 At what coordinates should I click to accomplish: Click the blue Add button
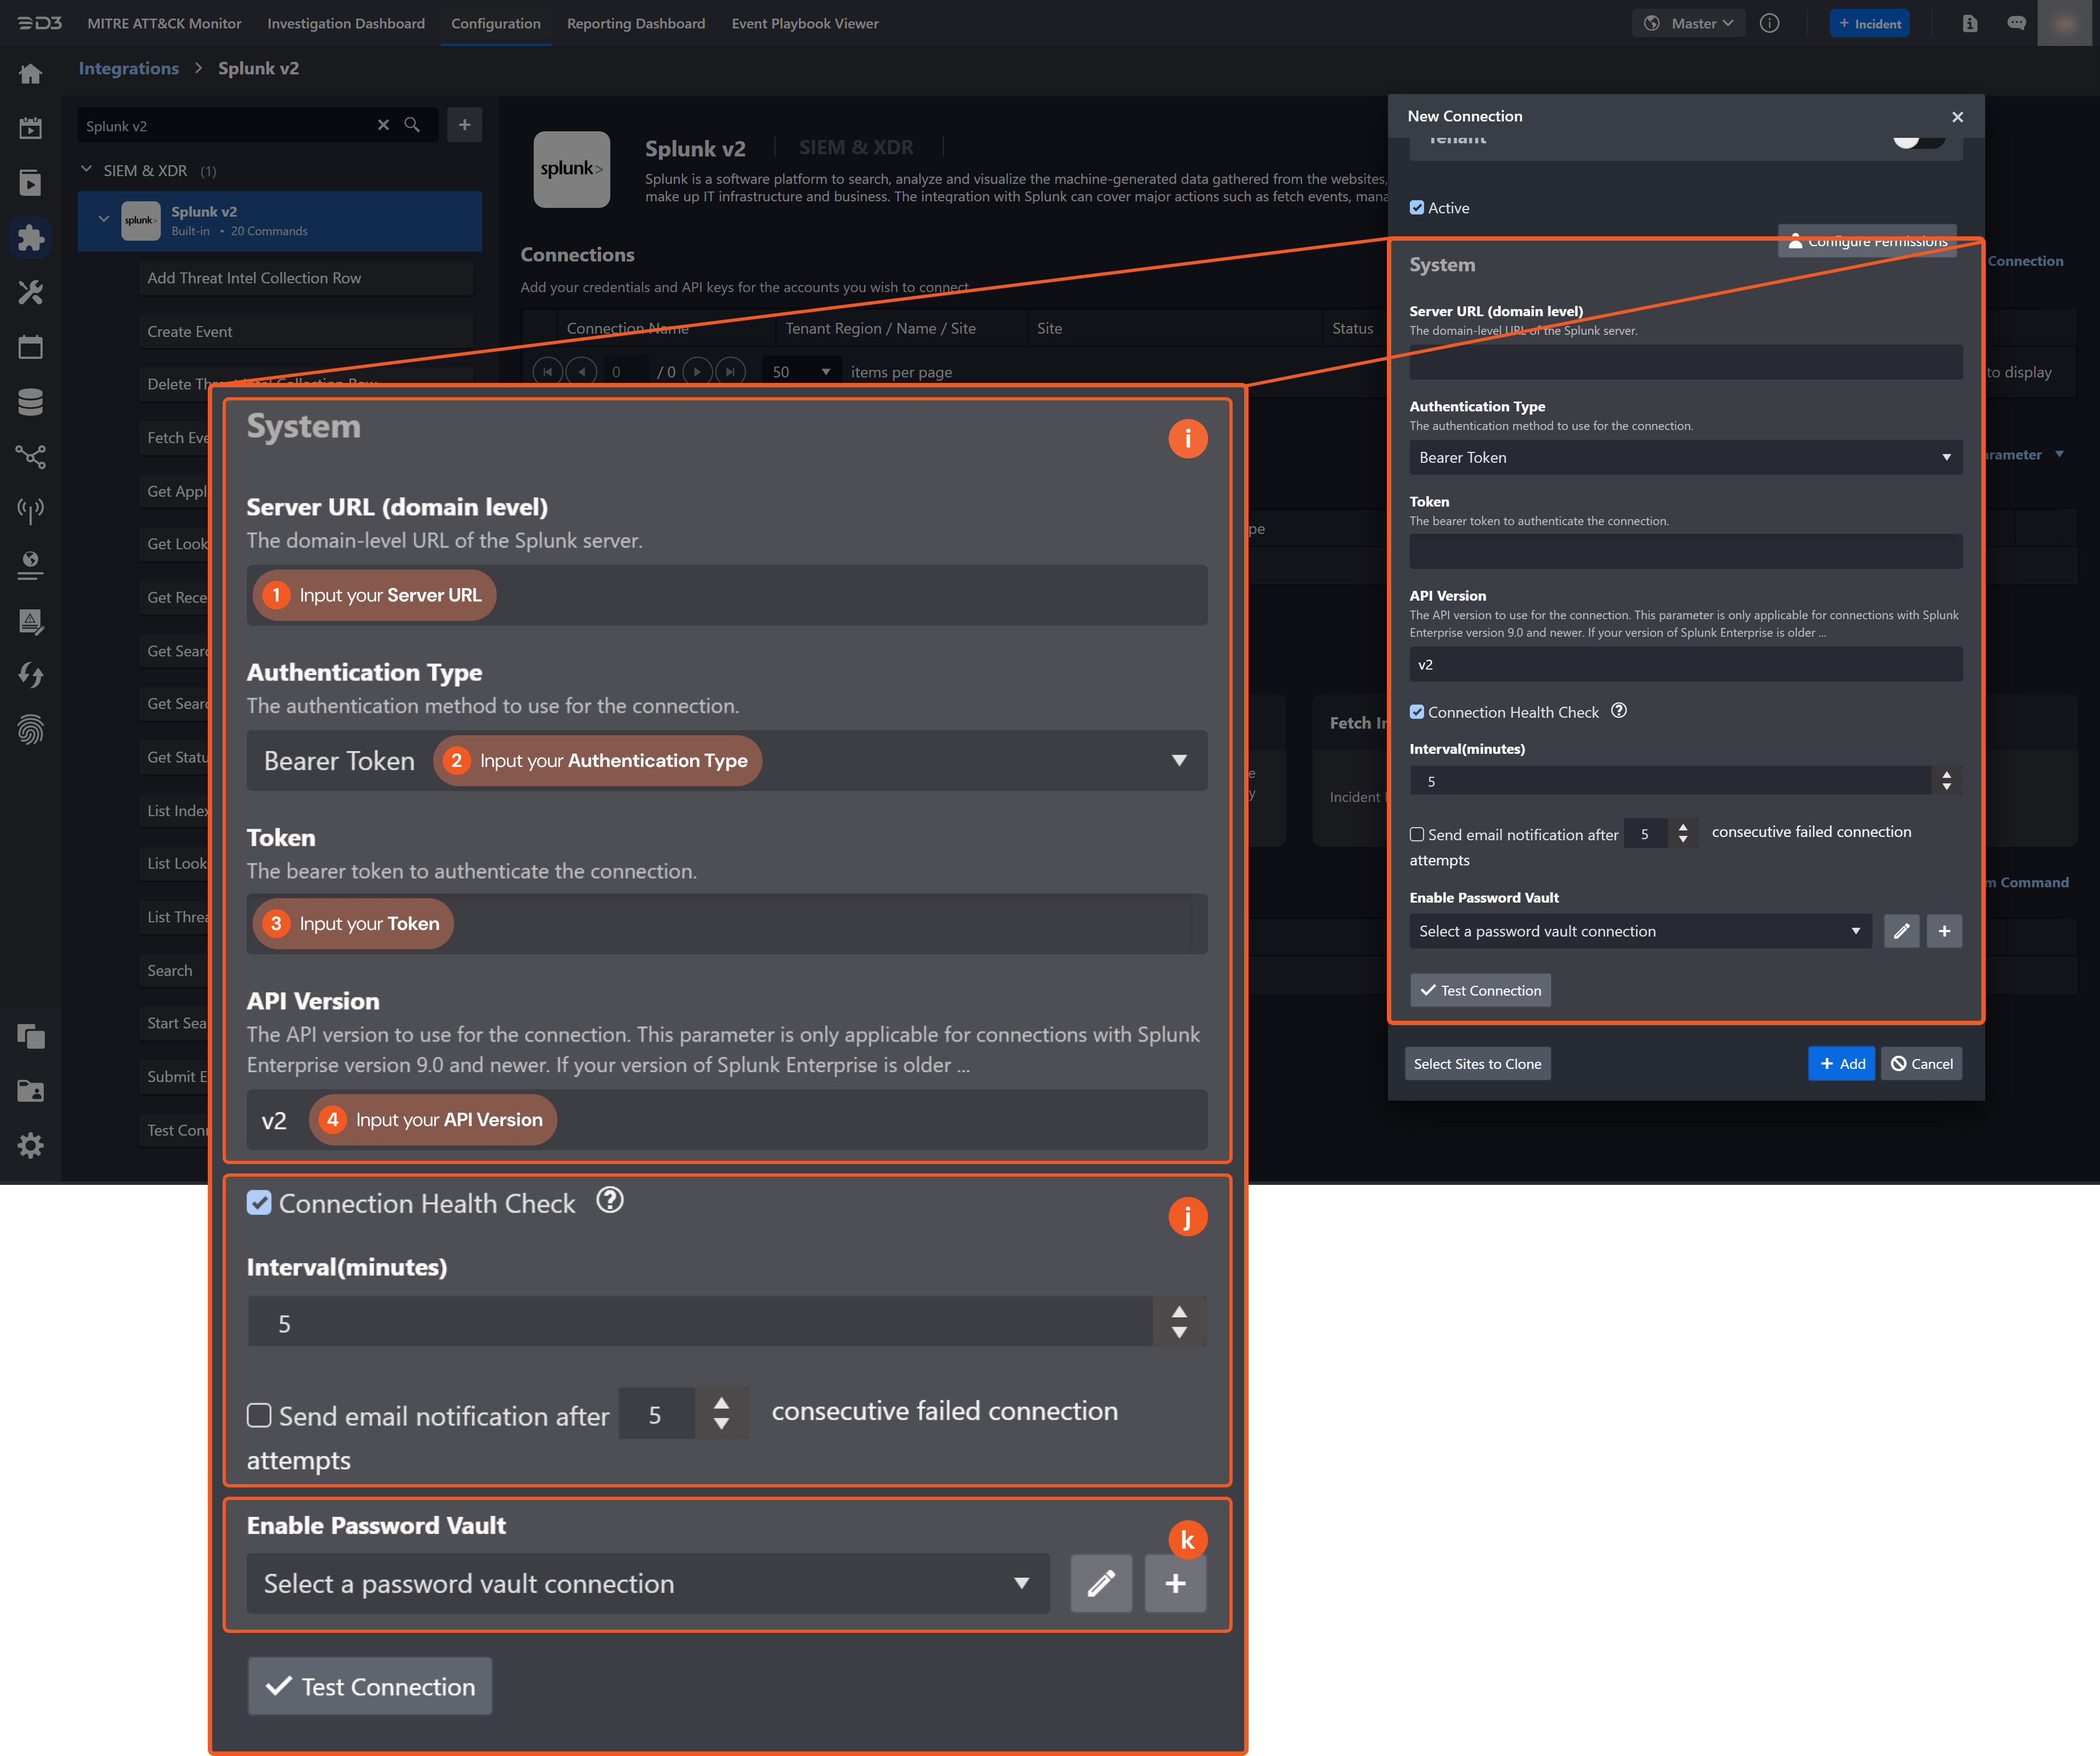(x=1841, y=1063)
